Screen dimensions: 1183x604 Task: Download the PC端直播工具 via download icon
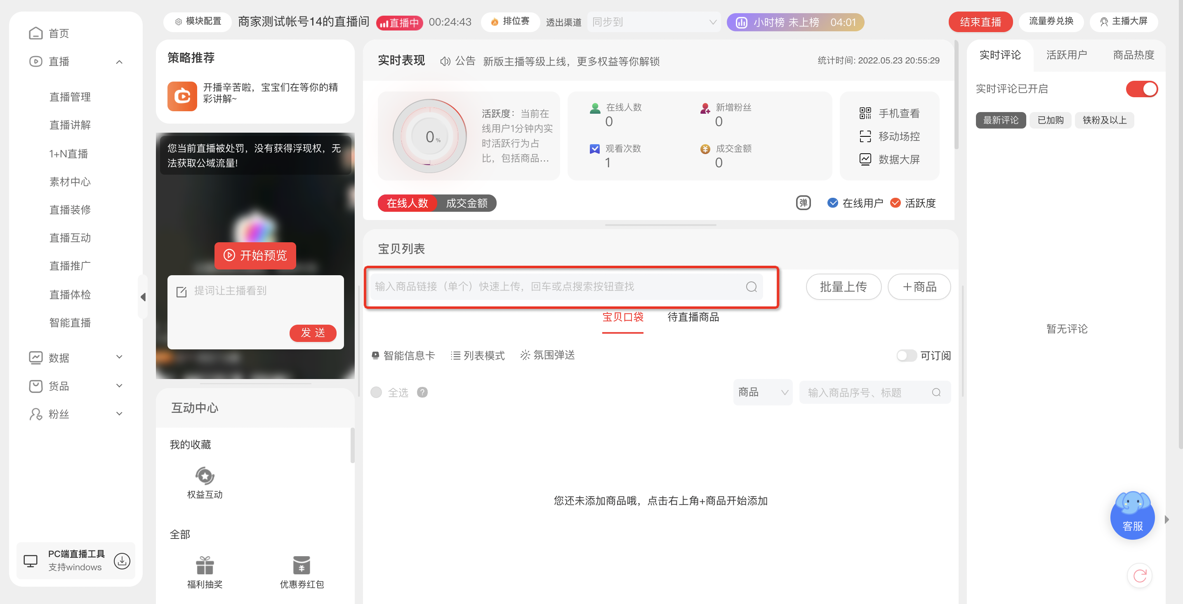122,561
